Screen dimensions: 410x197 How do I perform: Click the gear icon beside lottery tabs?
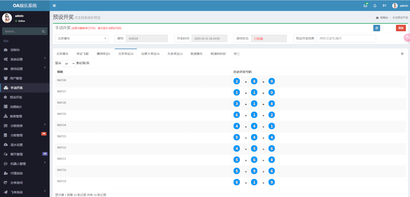402,54
